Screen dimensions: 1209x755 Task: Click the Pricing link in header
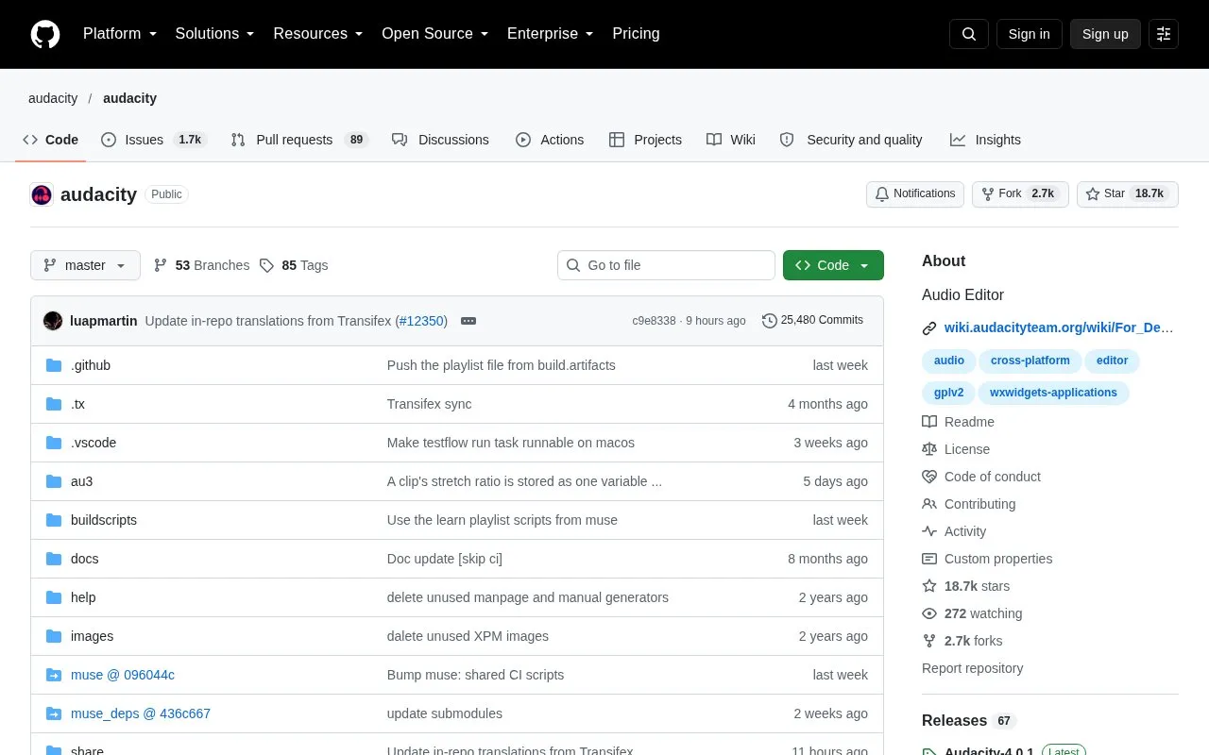click(636, 34)
